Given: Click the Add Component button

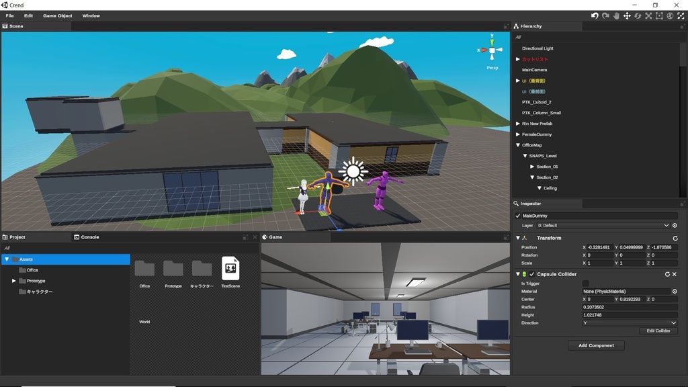Looking at the screenshot, I should tap(596, 345).
